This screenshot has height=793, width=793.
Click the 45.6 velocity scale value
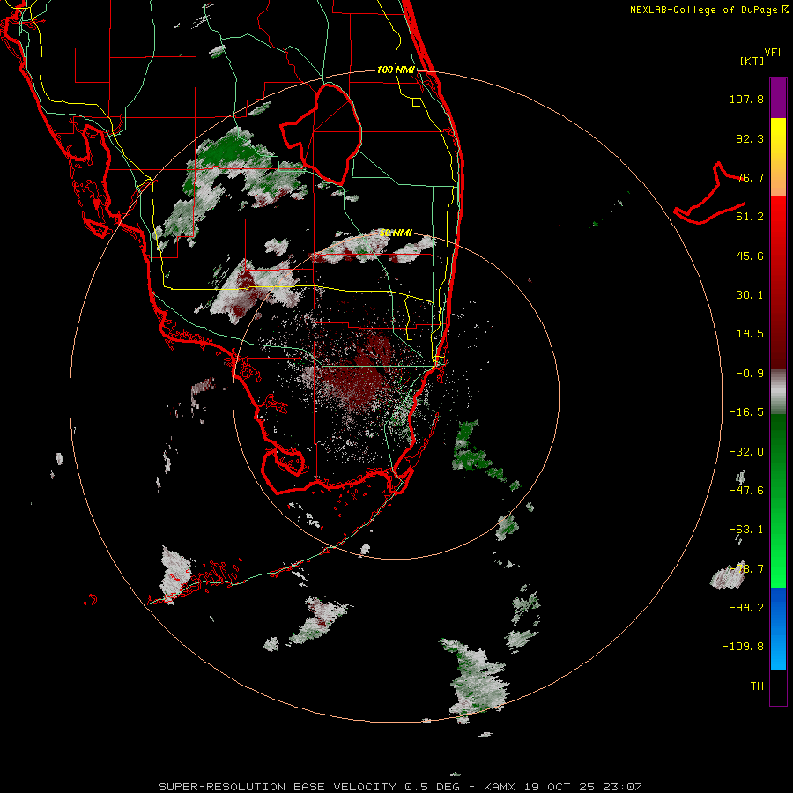[x=750, y=256]
